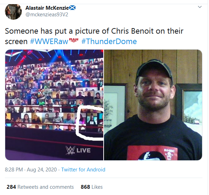The height and width of the screenshot is (195, 209).
Task: Open the #WWERaw hashtag
Action: (x=49, y=41)
